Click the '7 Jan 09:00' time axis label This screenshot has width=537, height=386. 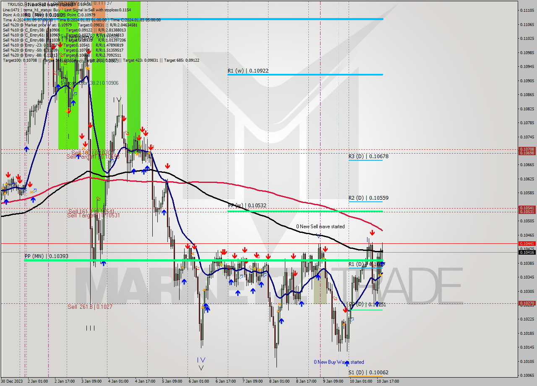[x=252, y=381]
